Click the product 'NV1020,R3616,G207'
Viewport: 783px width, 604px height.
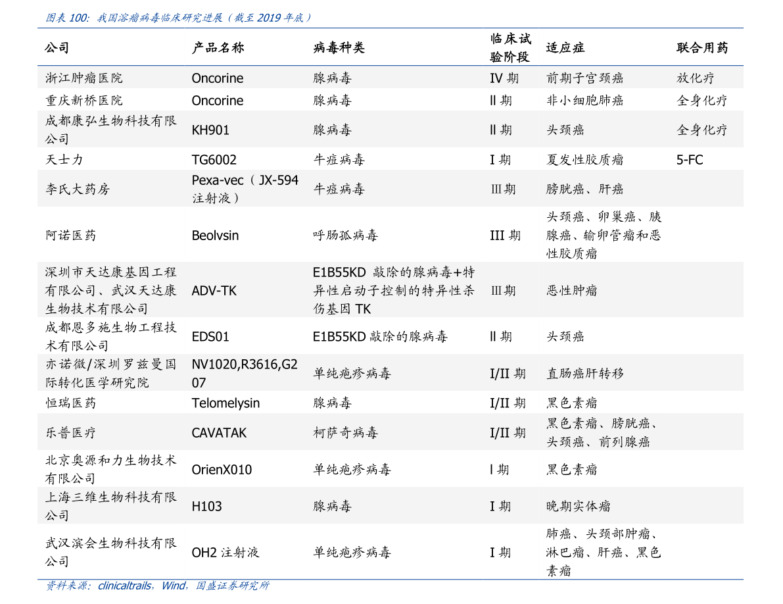(x=245, y=373)
